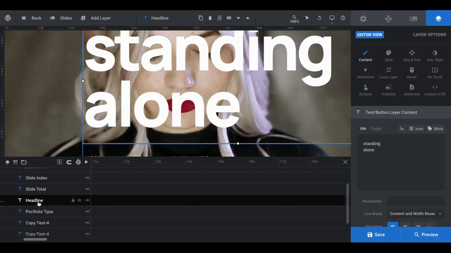Select the Idle content state
Image resolution: width=451 pixels, height=253 pixels.
click(363, 129)
